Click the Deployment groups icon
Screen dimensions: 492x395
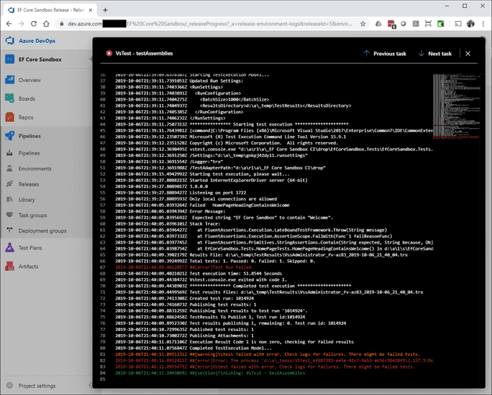coord(9,230)
